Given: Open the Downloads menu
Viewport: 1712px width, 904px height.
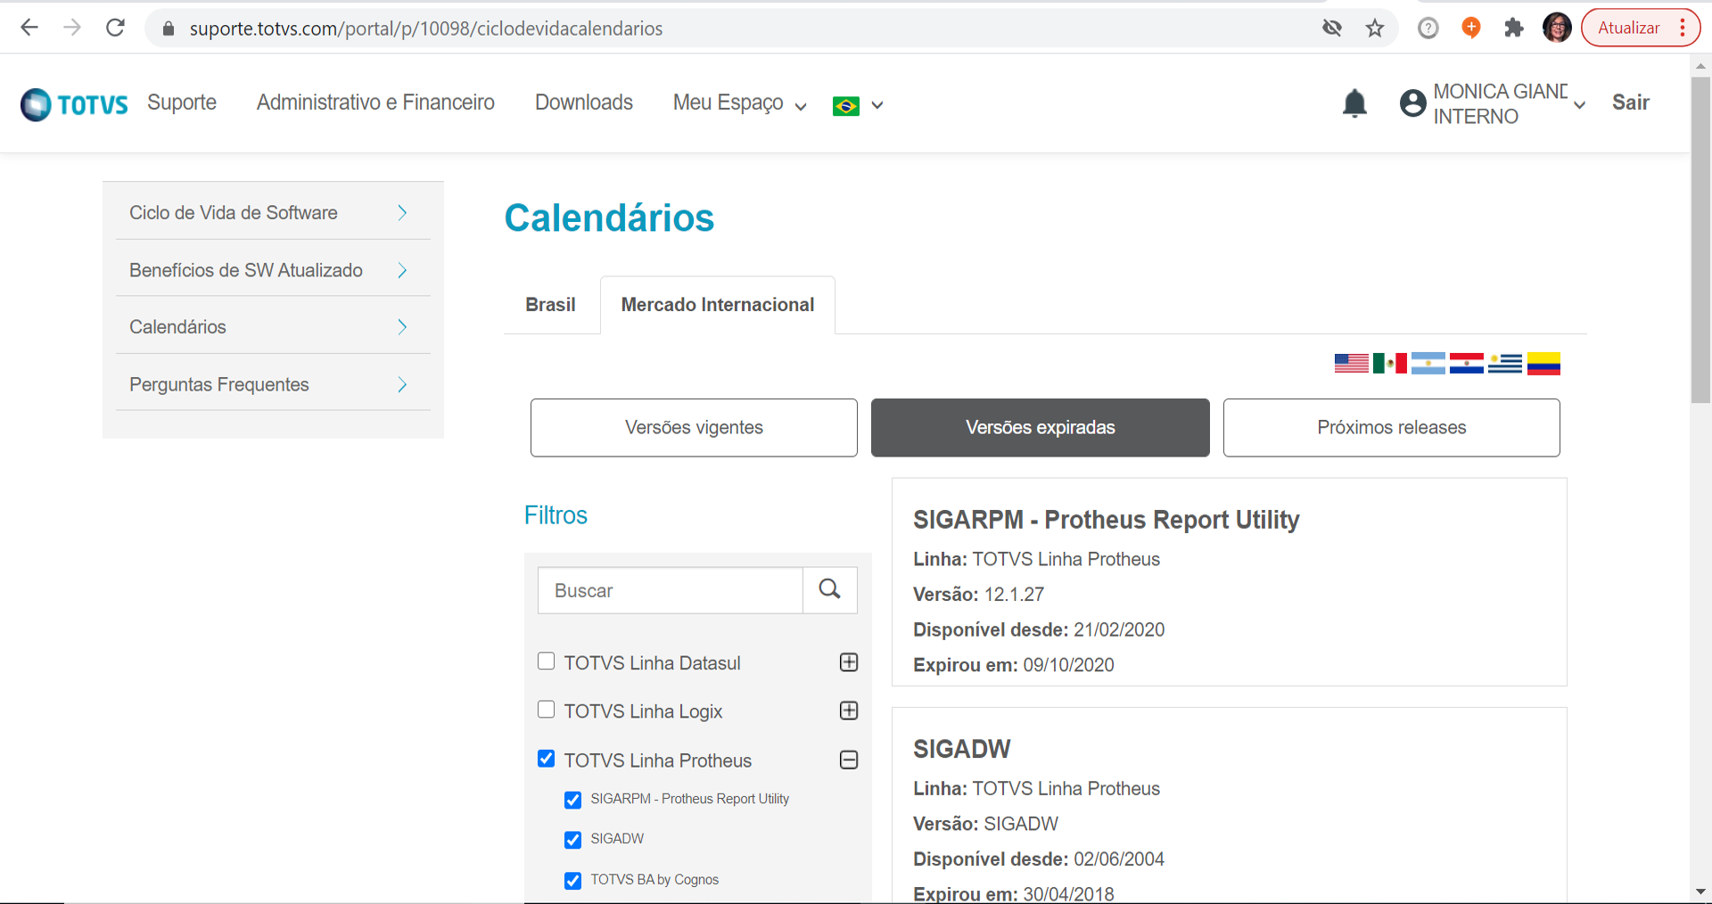Looking at the screenshot, I should 584,103.
